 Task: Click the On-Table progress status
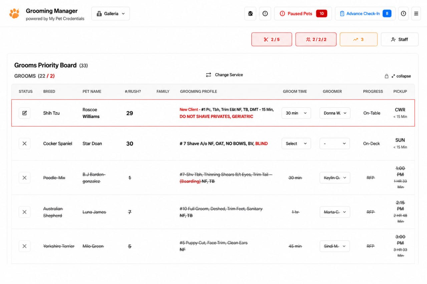(372, 113)
